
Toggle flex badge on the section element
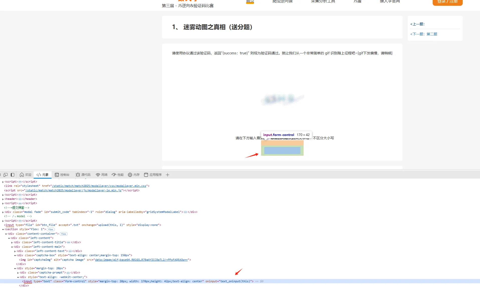51,229
